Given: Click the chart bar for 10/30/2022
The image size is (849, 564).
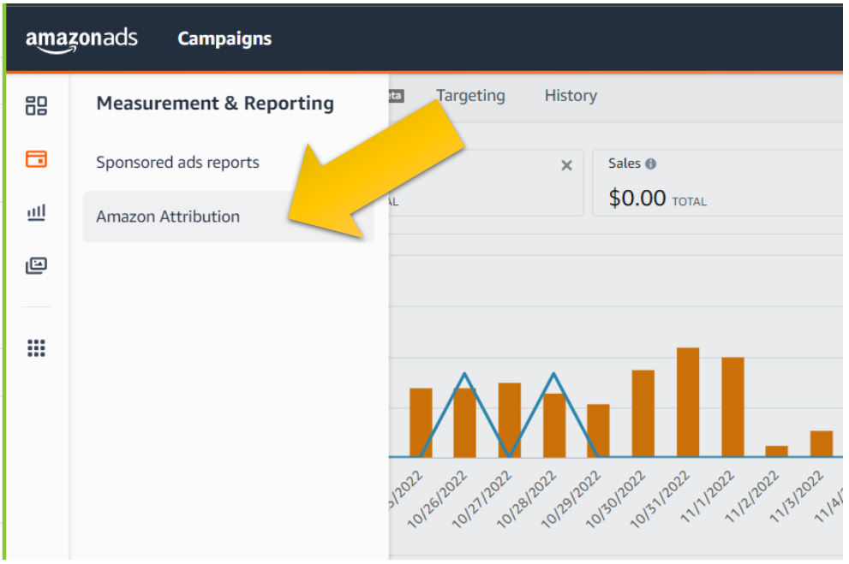Looking at the screenshot, I should click(643, 413).
